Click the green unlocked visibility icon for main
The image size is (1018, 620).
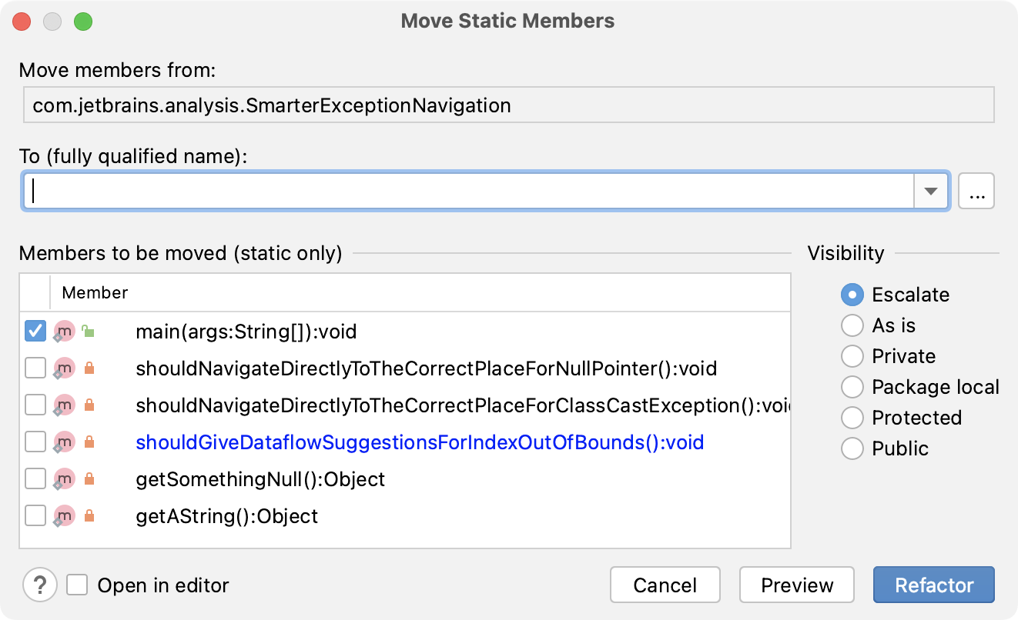coord(89,332)
